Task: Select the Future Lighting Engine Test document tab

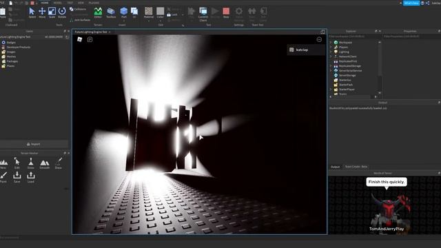Action: point(91,32)
